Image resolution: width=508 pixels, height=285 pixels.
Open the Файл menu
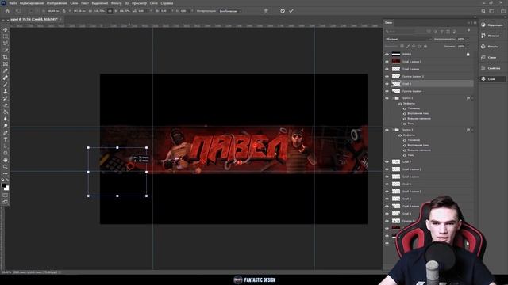point(13,3)
